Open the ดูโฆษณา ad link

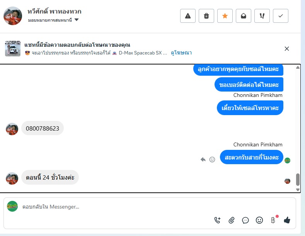click(x=181, y=53)
